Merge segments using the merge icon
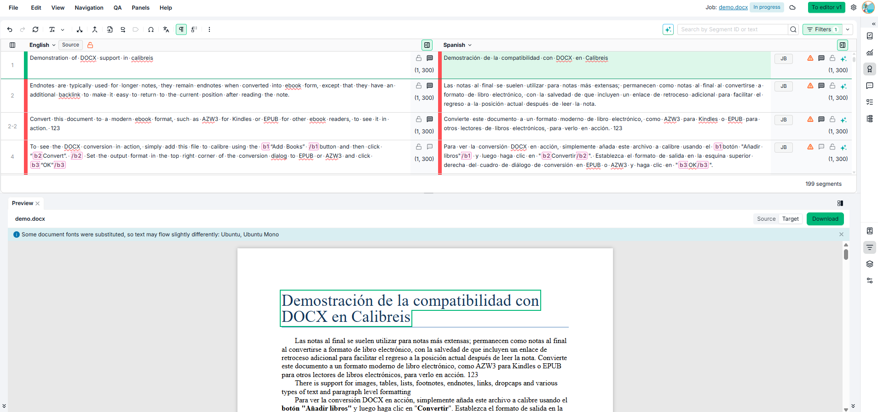The width and height of the screenshot is (878, 412). pos(95,29)
